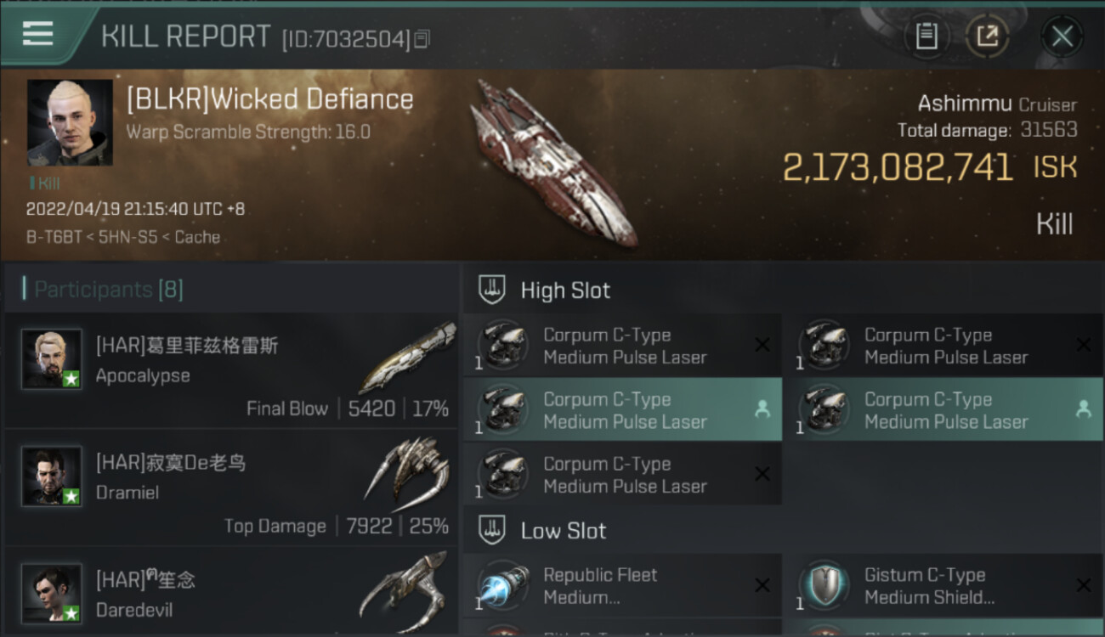This screenshot has height=637, width=1105.
Task: Click the clipboard icon in the header
Action: pos(926,36)
